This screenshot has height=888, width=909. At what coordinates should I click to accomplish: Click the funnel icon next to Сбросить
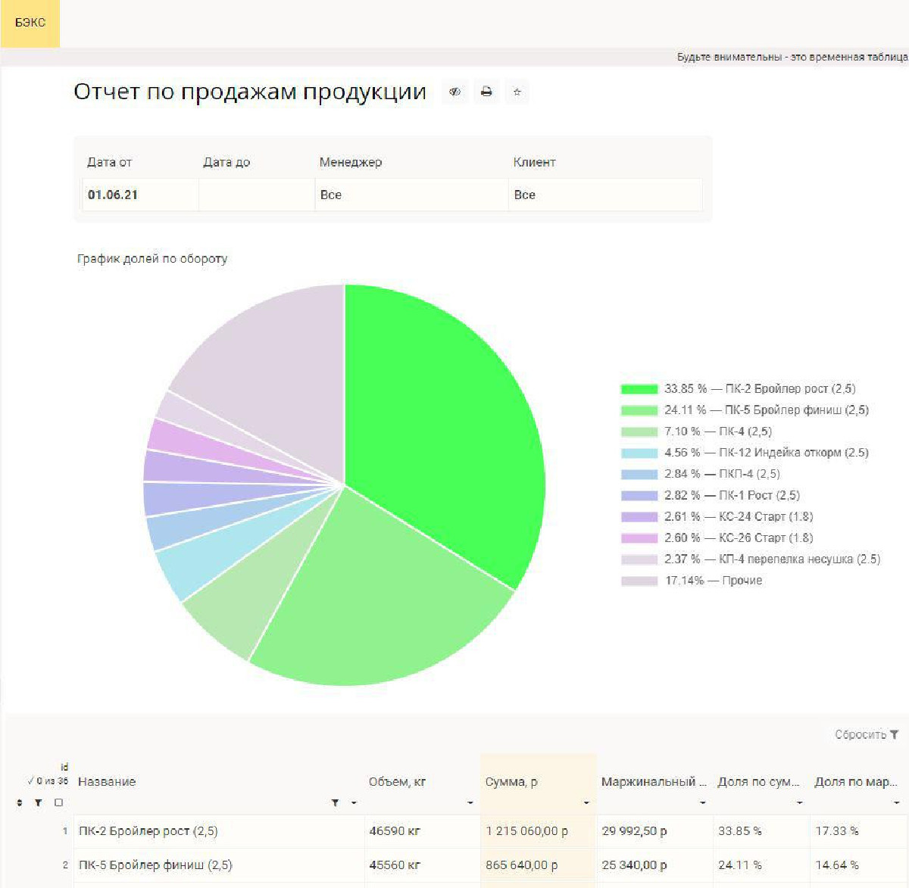click(895, 734)
